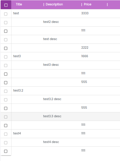Select checkbox for 'test4 desc' row
The image size is (120, 161).
6,143
